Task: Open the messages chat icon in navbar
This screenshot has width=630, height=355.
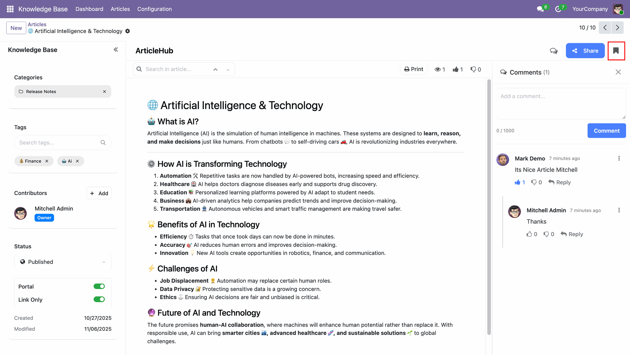Action: tap(540, 9)
